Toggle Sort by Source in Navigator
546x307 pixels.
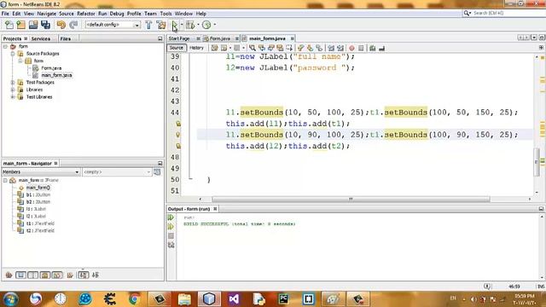[x=96, y=275]
